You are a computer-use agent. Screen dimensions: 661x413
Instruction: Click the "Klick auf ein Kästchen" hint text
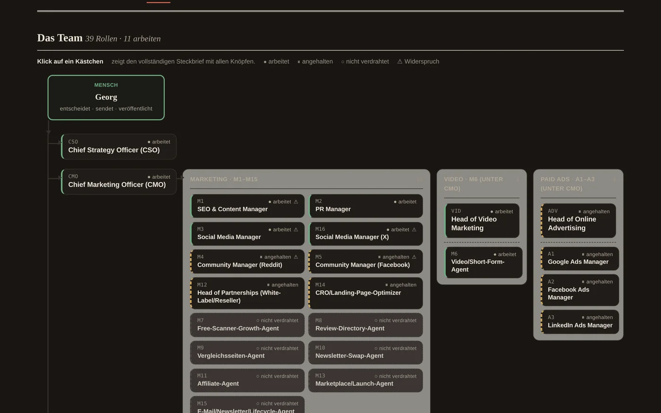[70, 61]
